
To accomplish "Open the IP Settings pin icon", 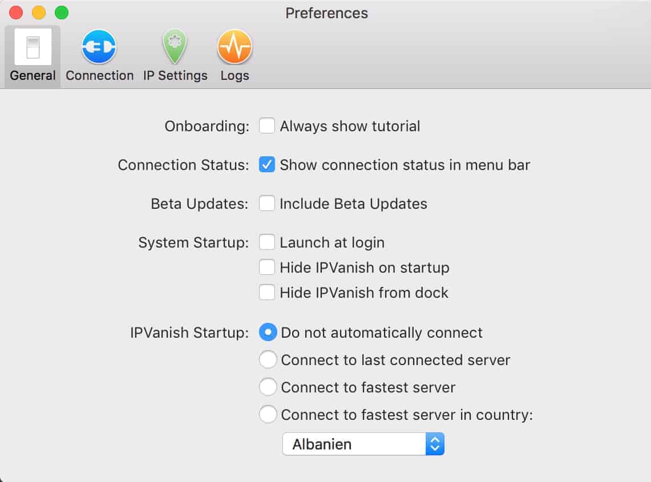I will [175, 47].
